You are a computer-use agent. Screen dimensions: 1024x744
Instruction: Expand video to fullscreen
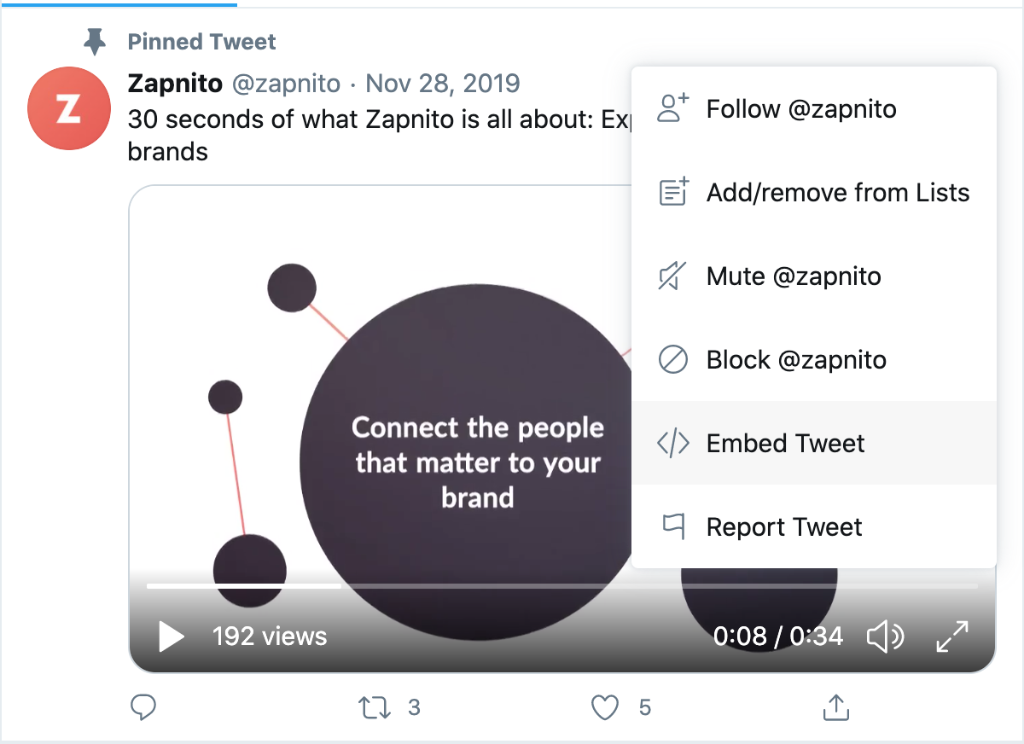coord(952,636)
